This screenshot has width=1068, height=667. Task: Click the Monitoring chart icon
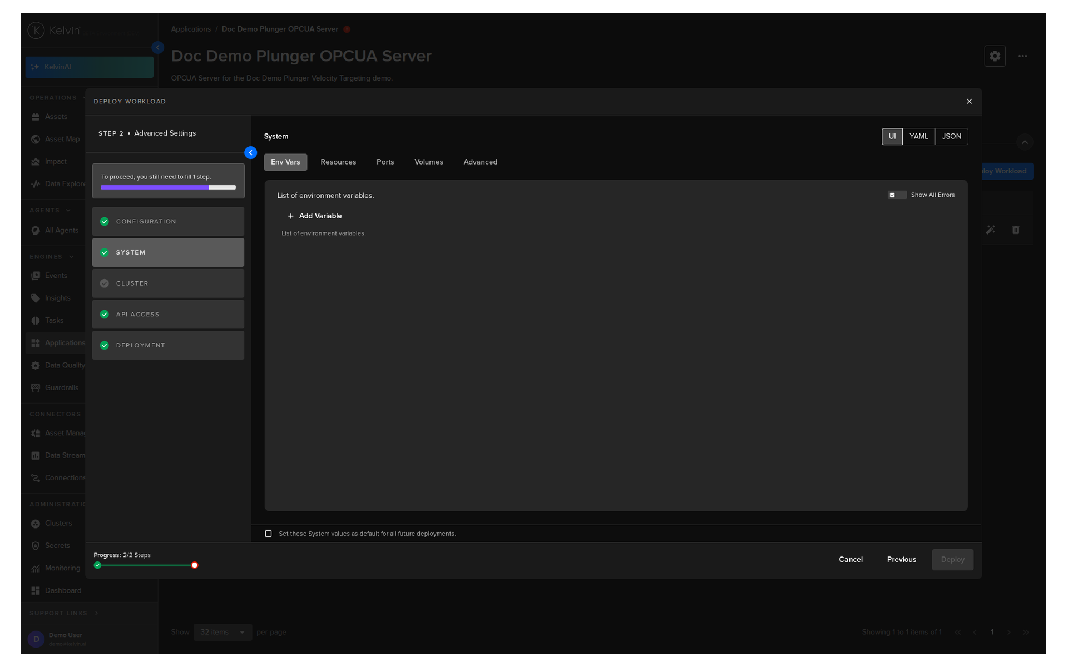coord(36,569)
